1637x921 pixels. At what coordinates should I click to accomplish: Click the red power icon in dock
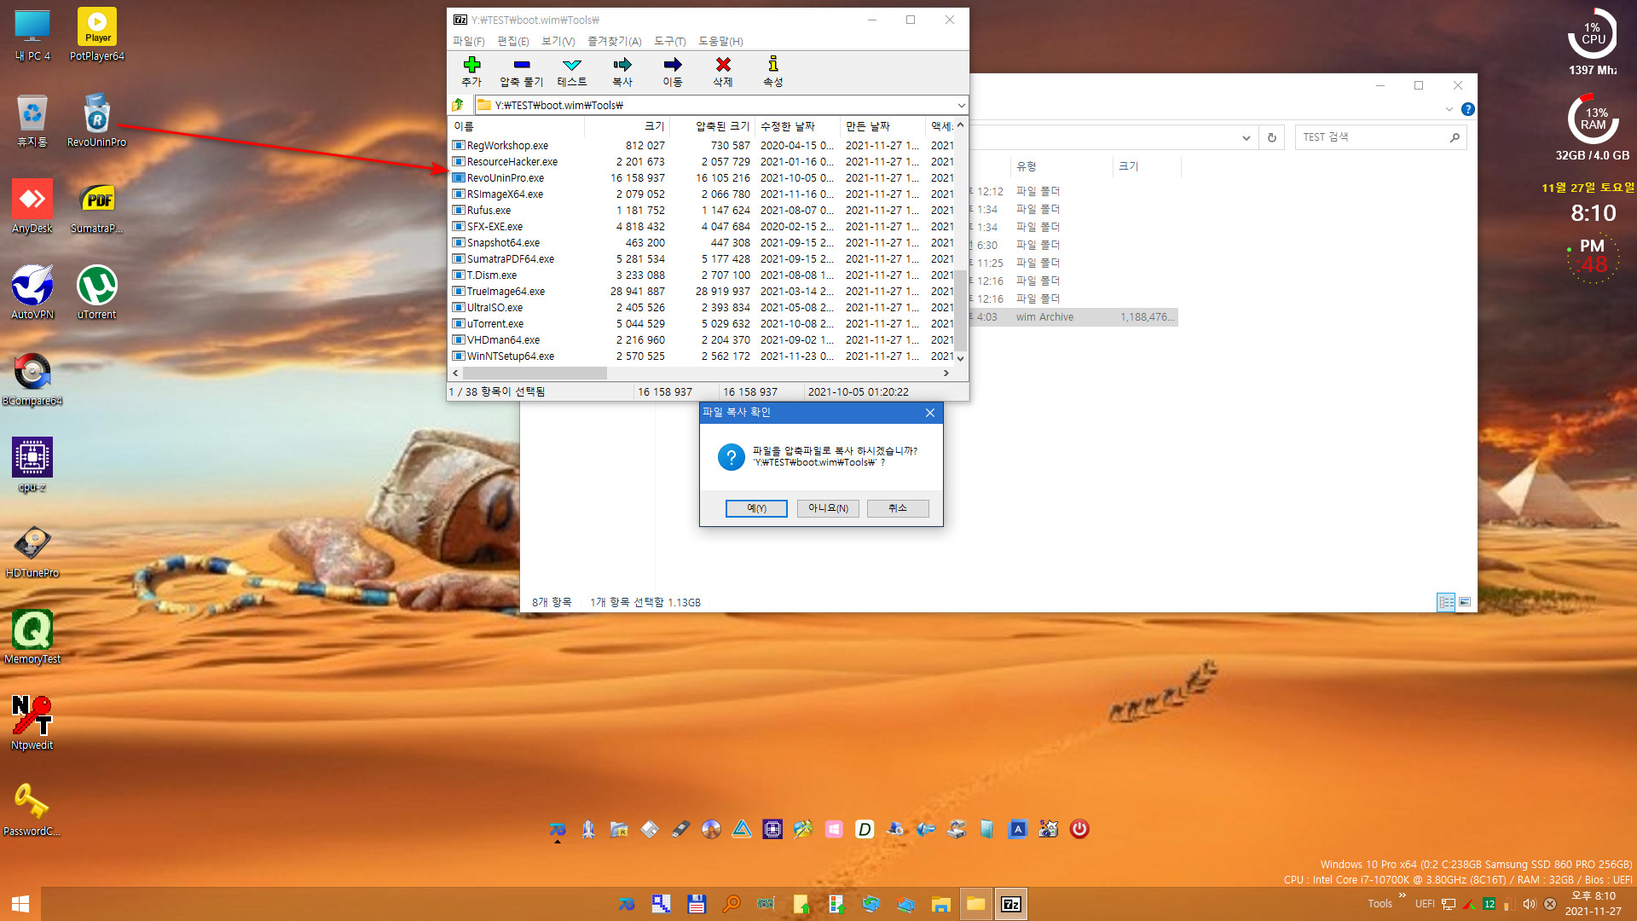click(1079, 829)
